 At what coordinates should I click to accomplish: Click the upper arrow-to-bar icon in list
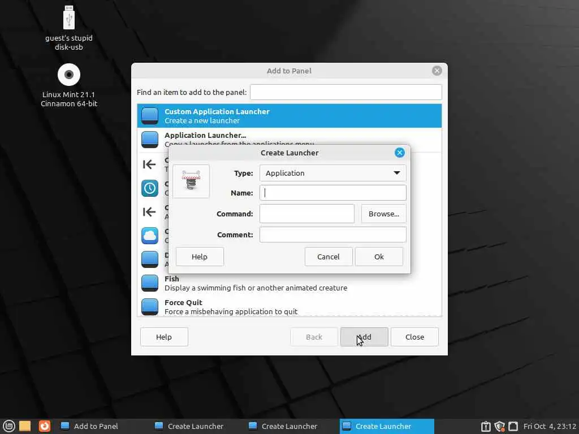pyautogui.click(x=149, y=164)
